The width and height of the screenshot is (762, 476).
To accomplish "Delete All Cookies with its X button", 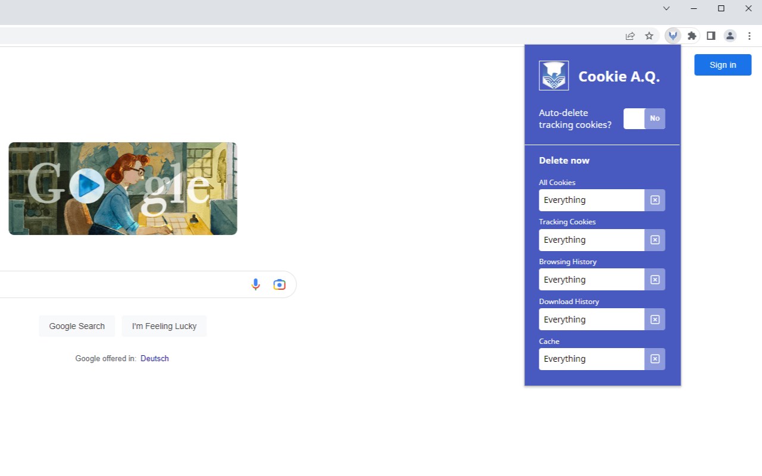I will 655,200.
